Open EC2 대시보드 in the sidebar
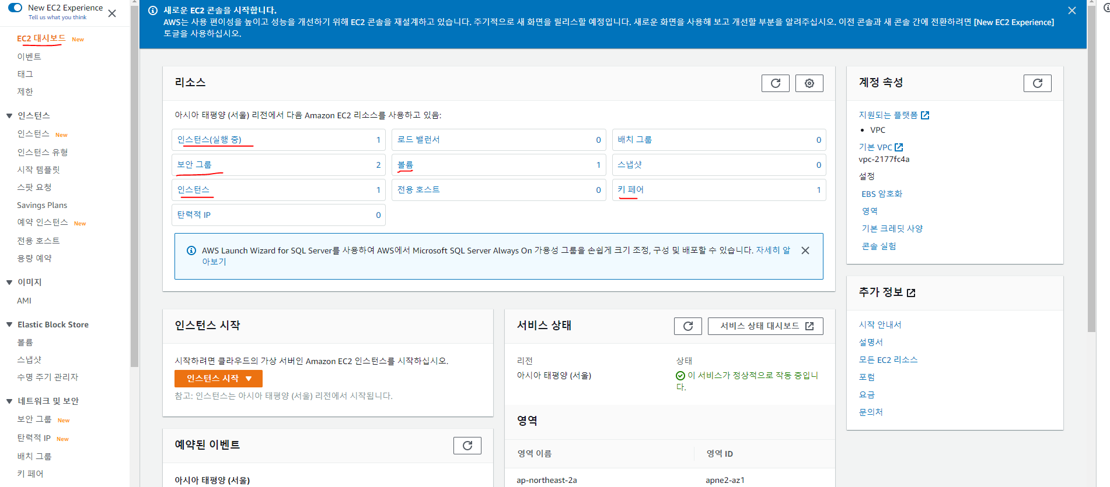Image resolution: width=1110 pixels, height=487 pixels. [x=41, y=38]
